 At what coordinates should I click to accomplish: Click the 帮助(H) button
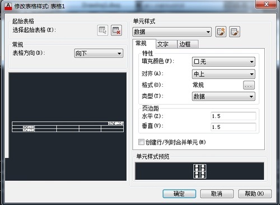click(255, 194)
